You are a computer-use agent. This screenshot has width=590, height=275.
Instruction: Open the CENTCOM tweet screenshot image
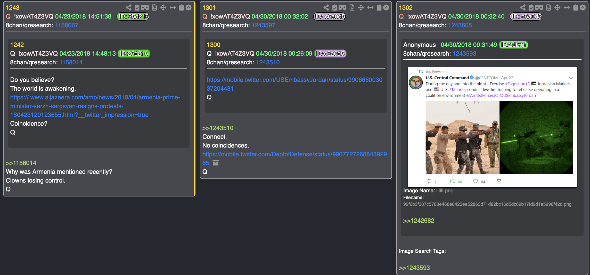[x=492, y=127]
